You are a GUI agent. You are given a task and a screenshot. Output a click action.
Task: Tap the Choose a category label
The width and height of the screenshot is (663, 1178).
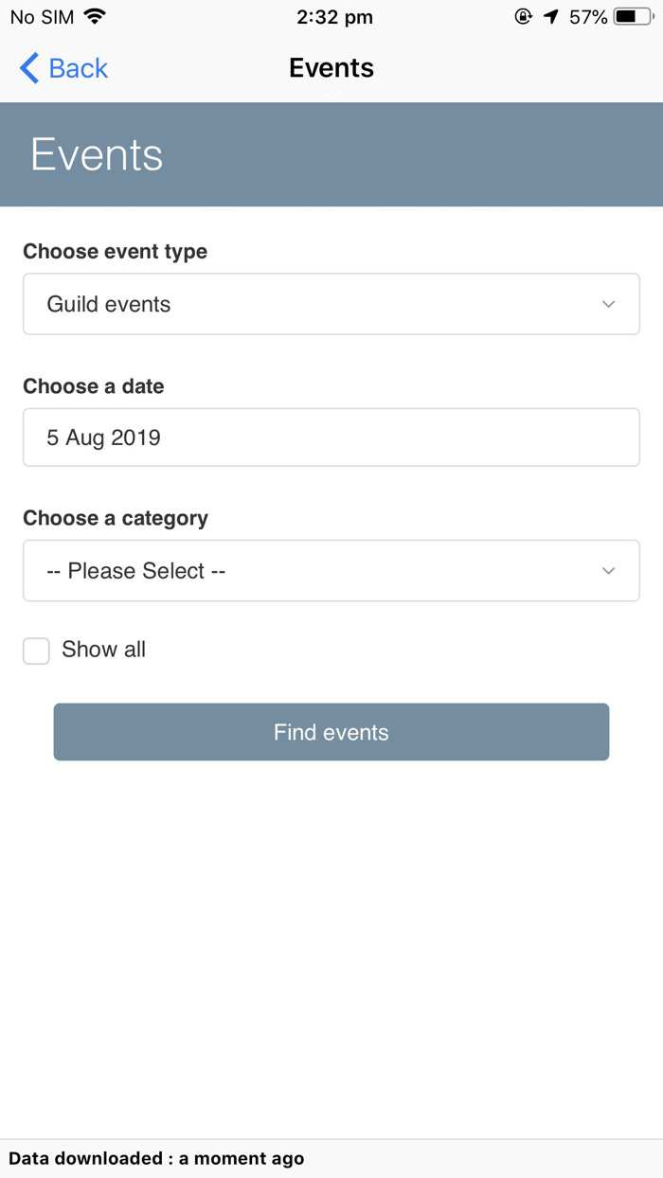pos(116,518)
